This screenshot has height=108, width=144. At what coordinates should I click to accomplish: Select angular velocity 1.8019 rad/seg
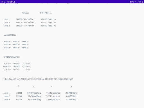point(34,99)
